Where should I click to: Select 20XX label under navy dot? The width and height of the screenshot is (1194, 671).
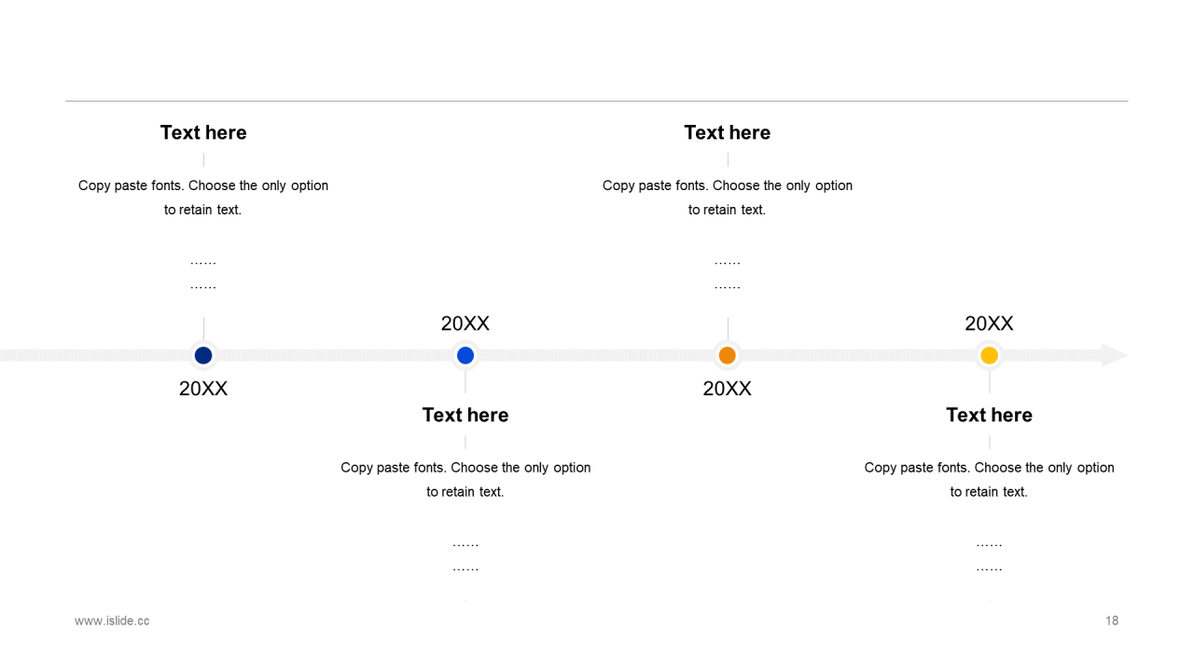(203, 389)
